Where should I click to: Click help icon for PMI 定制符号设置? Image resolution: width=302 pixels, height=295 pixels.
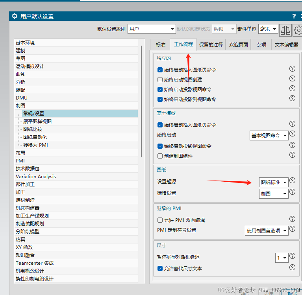coord(293,229)
